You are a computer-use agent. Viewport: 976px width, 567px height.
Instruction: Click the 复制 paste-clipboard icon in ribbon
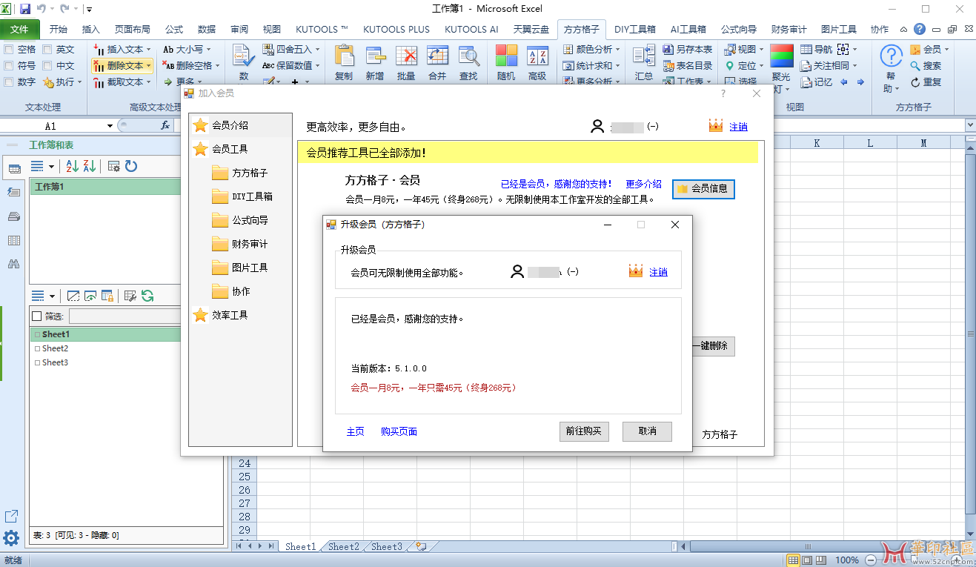click(344, 56)
